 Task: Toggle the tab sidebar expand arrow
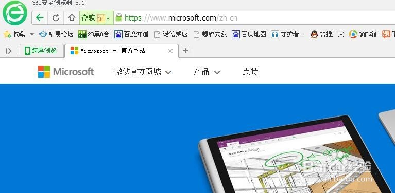point(9,51)
